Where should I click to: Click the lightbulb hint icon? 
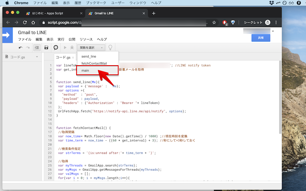(x=111, y=48)
